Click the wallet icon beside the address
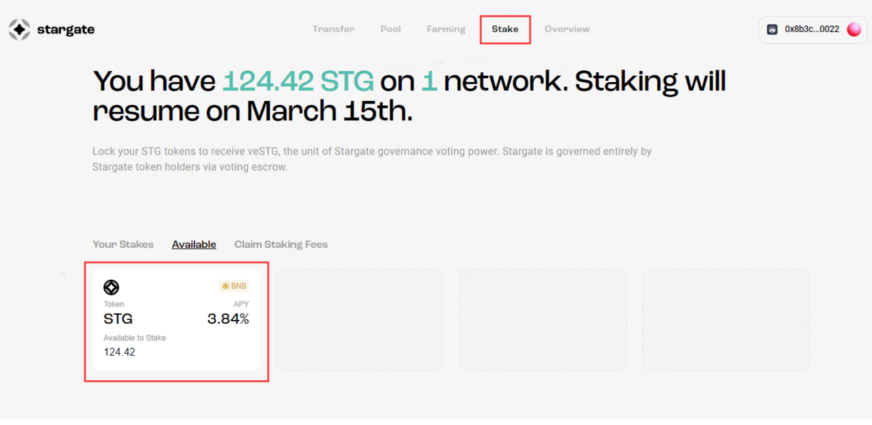 [772, 29]
